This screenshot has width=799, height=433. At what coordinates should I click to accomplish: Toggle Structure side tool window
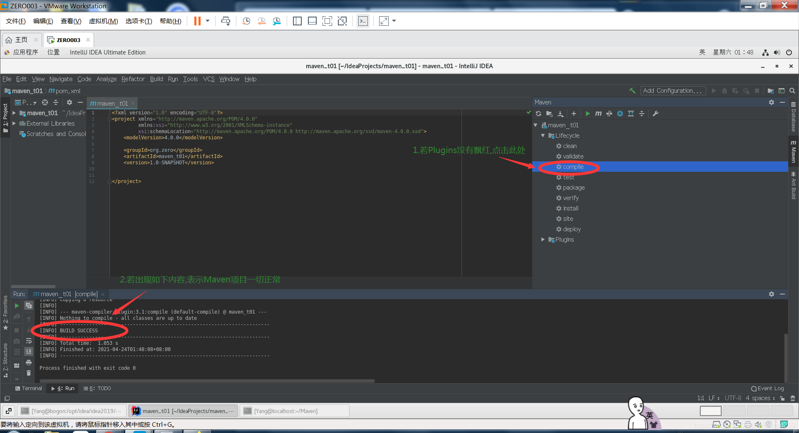(5, 360)
